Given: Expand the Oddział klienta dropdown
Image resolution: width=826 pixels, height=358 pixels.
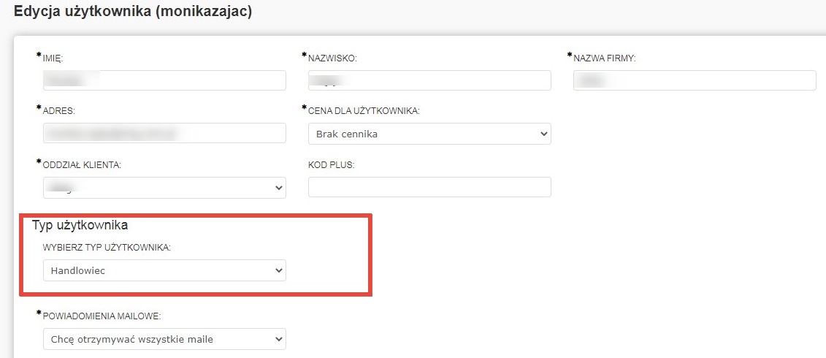Looking at the screenshot, I should 164,188.
